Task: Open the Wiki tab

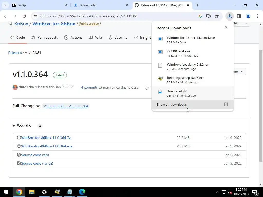Action: [95, 37]
